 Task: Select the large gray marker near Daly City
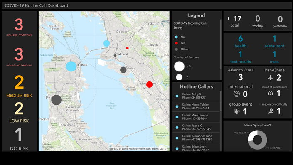tap(56, 100)
